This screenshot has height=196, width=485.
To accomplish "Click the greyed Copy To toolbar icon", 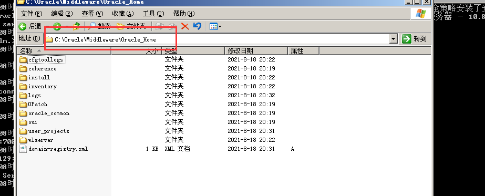I will pos(172,26).
